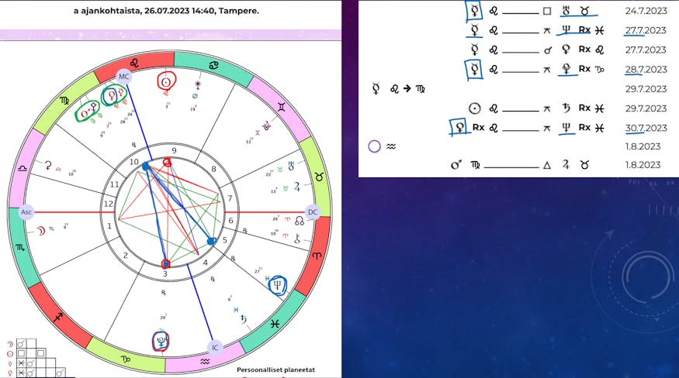Click the green-circled Mars symbol in Virgo
The width and height of the screenshot is (679, 378).
(86, 112)
